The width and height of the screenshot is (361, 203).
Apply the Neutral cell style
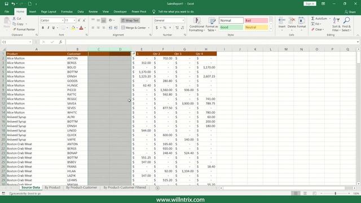[256, 28]
